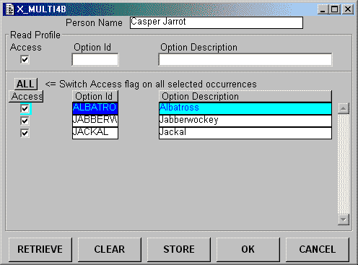Click the X_MULTI4B window title icon
The height and width of the screenshot is (265, 358).
click(x=9, y=9)
